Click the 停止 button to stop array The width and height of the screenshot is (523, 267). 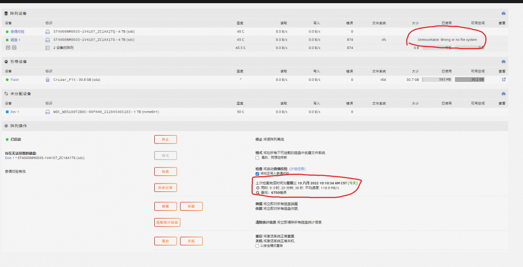(165, 140)
